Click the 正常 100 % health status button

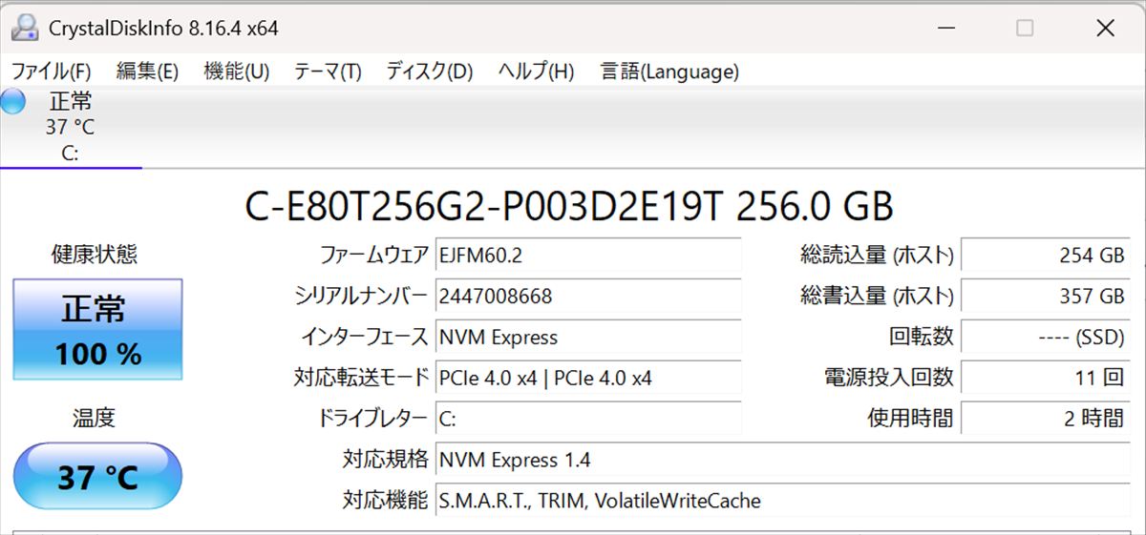coord(97,330)
